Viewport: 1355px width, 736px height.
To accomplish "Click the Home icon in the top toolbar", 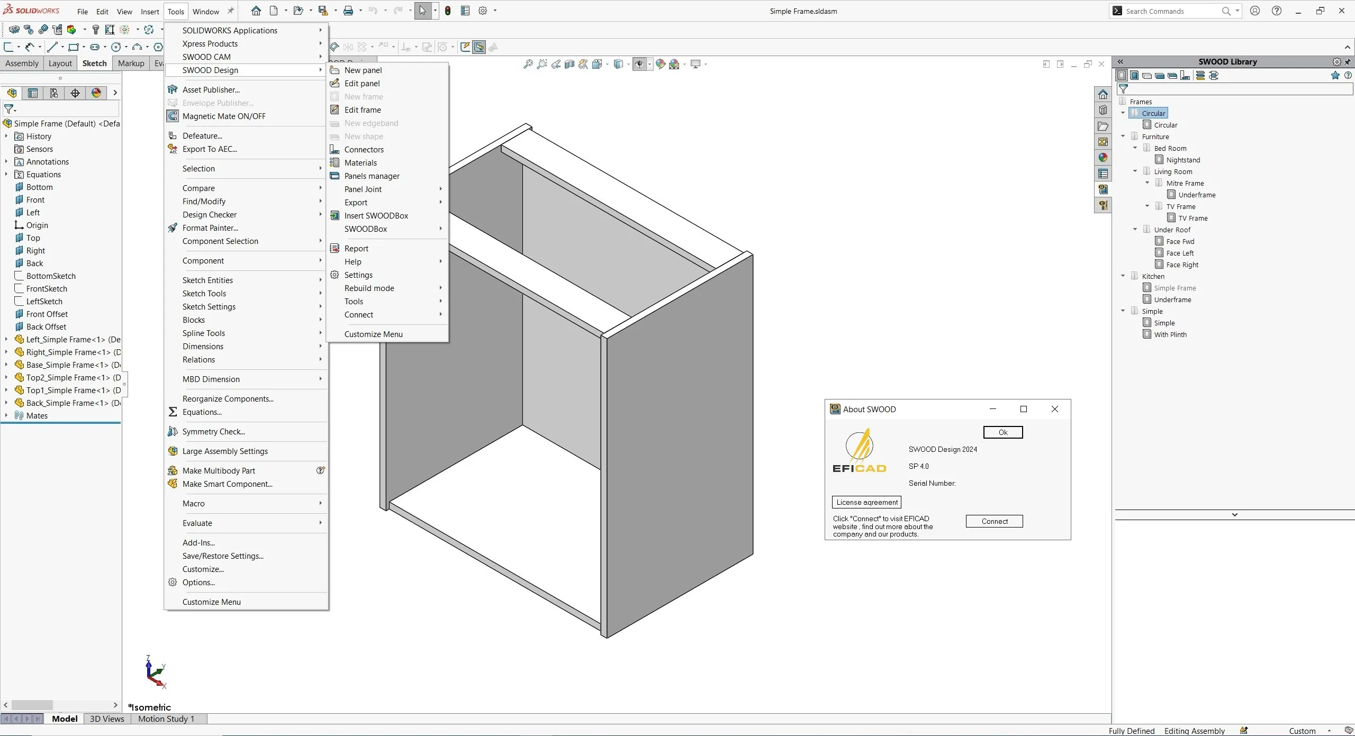I will (256, 11).
